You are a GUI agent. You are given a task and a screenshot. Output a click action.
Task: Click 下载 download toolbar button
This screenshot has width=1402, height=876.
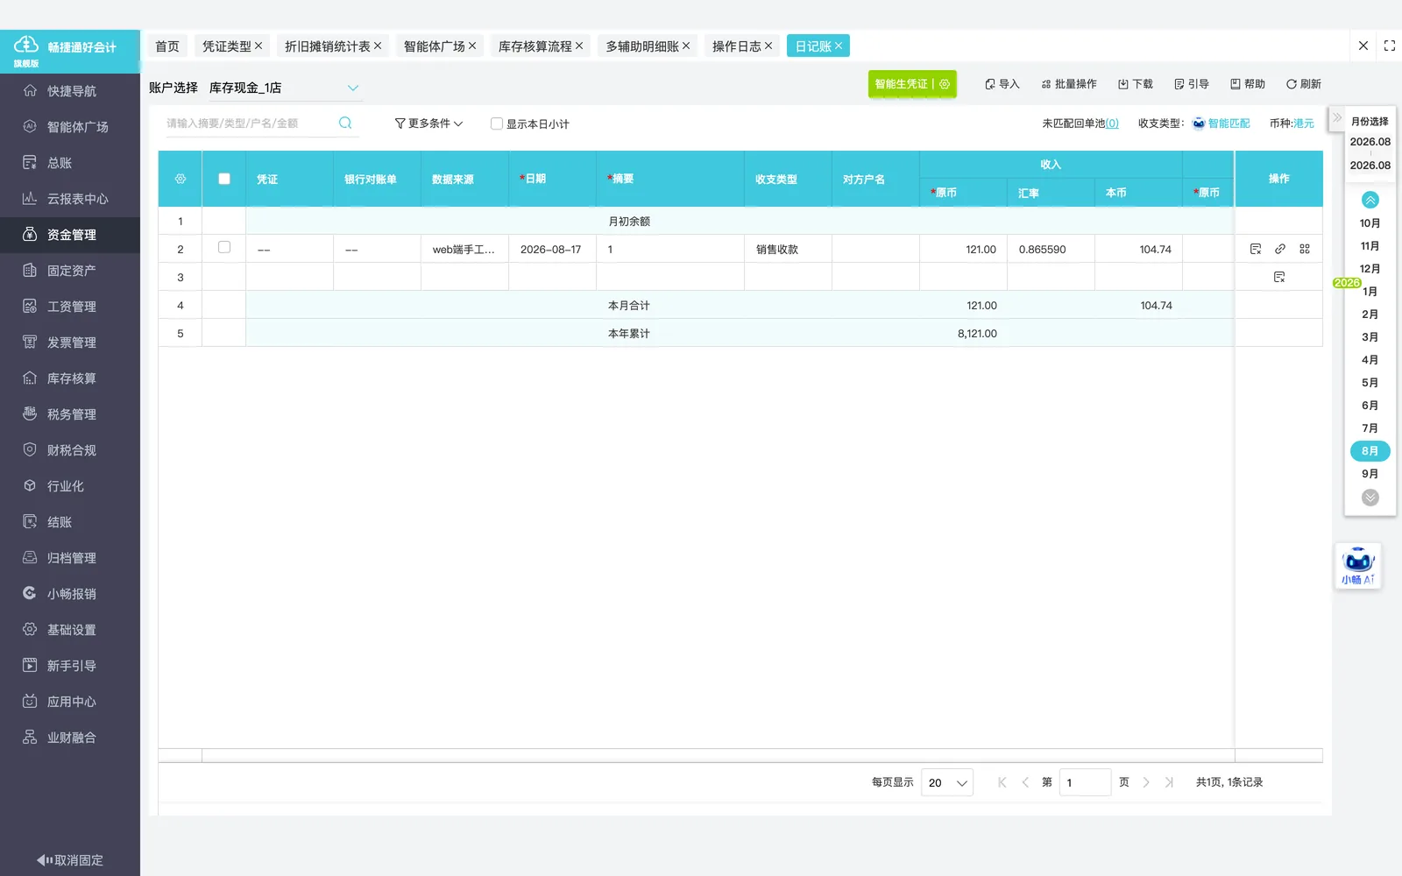point(1135,84)
